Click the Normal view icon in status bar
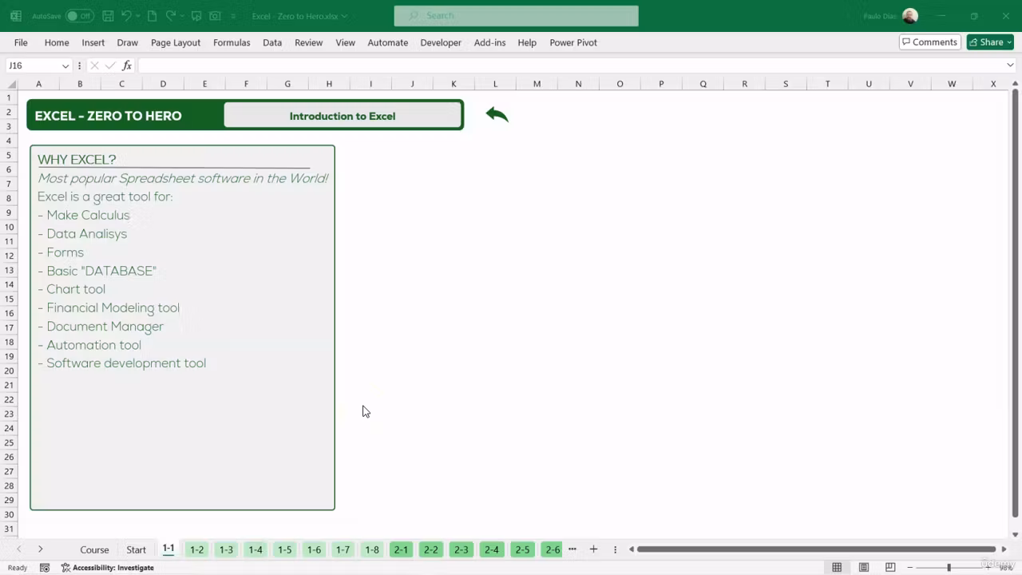 [837, 567]
